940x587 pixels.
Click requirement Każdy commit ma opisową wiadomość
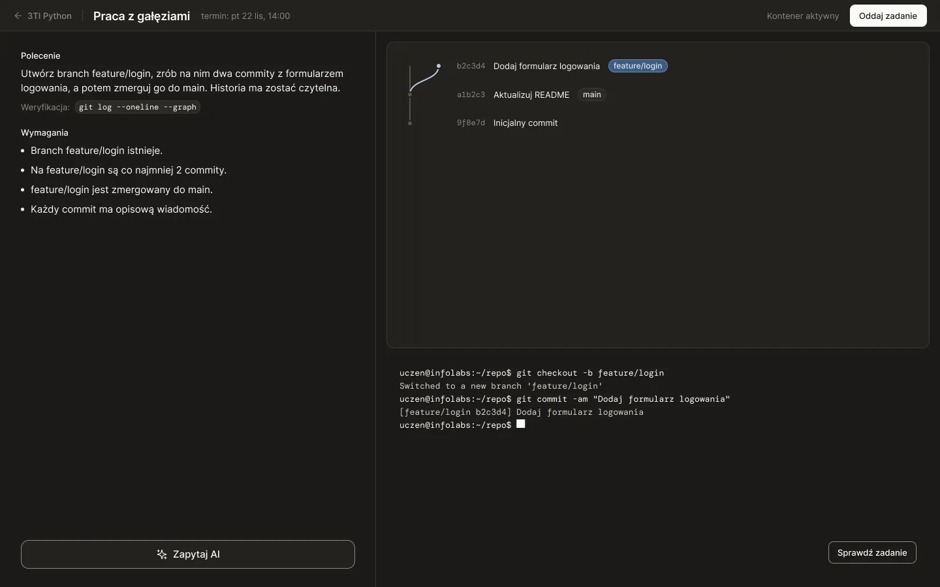coord(121,209)
